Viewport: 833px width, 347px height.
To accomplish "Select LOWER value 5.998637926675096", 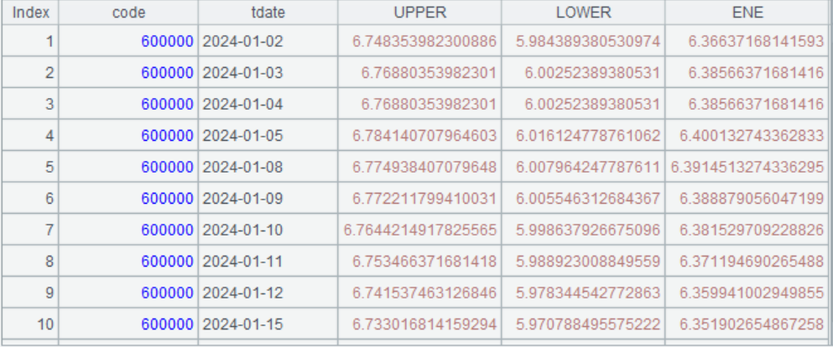I will point(583,230).
